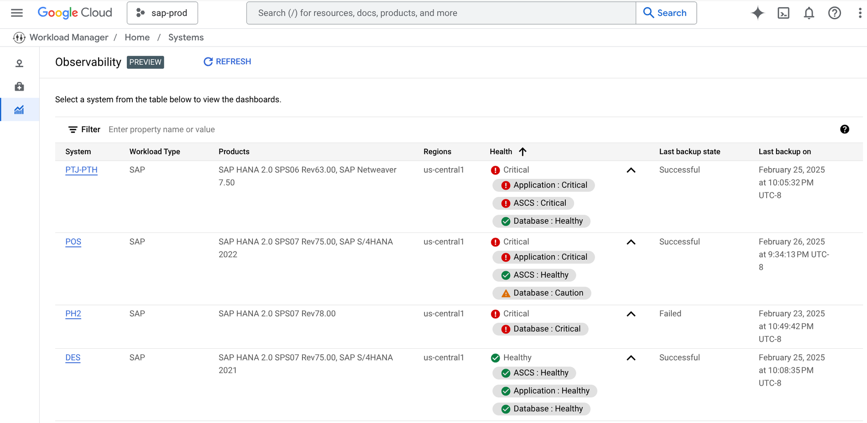Screen dimensions: 867x423
Task: Click DES ASCS : Healthy chip
Action: 534,373
